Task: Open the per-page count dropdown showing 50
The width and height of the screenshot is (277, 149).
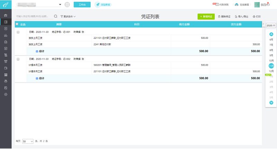Action: tap(28, 141)
